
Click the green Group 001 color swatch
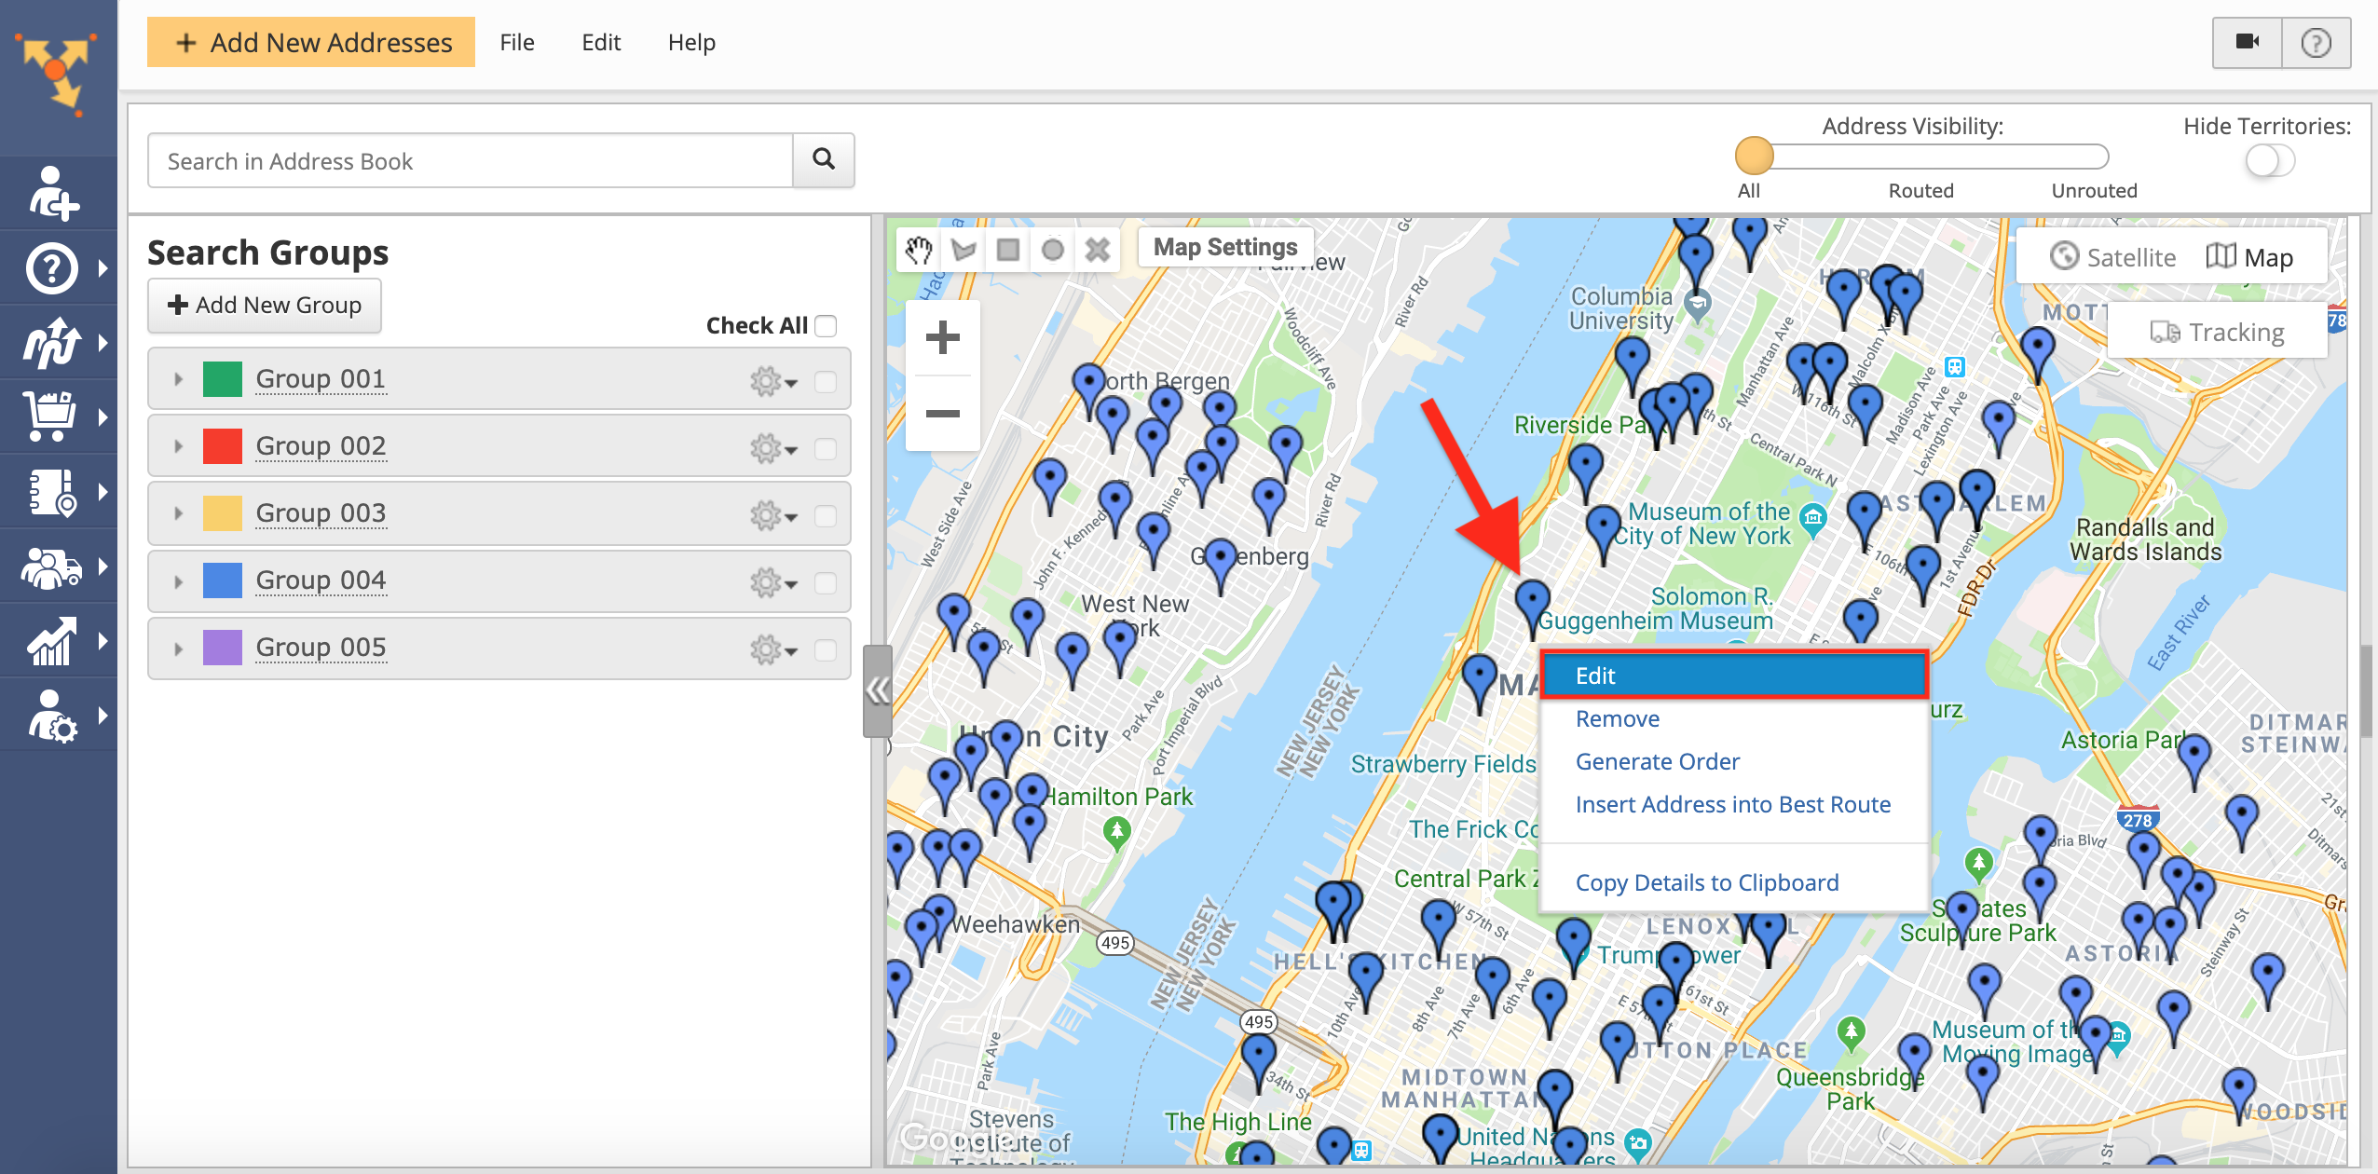coord(222,379)
